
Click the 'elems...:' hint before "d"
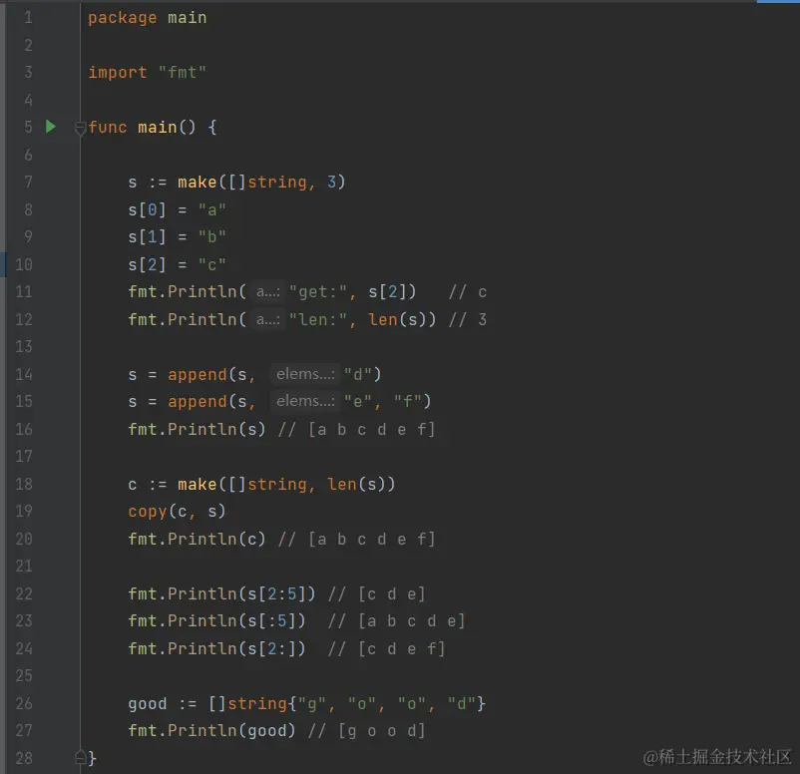[x=305, y=374]
